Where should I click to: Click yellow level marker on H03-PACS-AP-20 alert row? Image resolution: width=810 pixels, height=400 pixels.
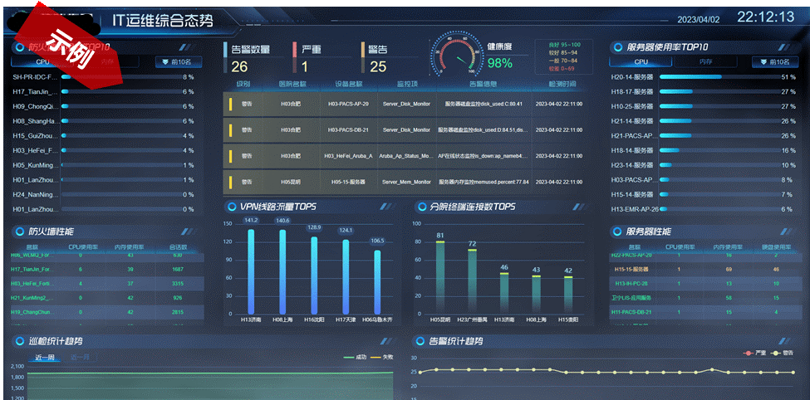[x=230, y=104]
